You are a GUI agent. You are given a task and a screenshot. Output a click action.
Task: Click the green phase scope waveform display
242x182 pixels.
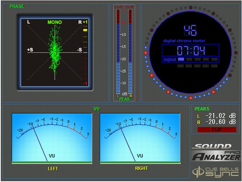54,51
